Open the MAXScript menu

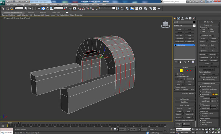point(95,4)
